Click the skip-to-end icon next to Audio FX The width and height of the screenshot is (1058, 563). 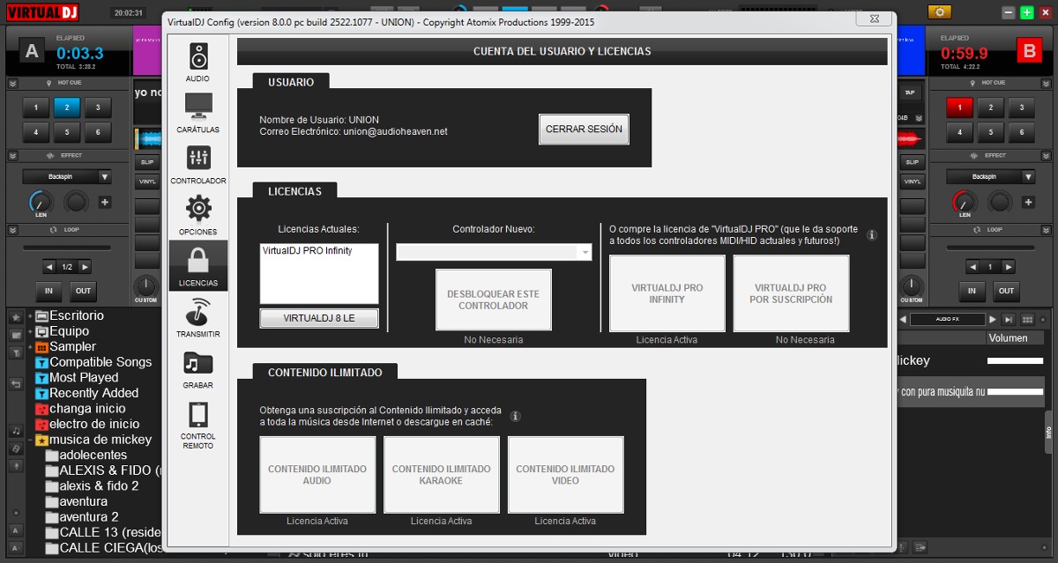point(1009,320)
